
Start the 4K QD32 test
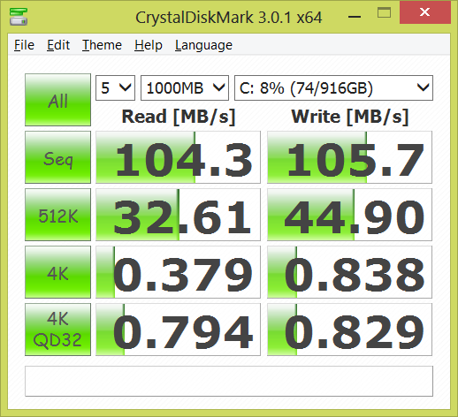[57, 330]
